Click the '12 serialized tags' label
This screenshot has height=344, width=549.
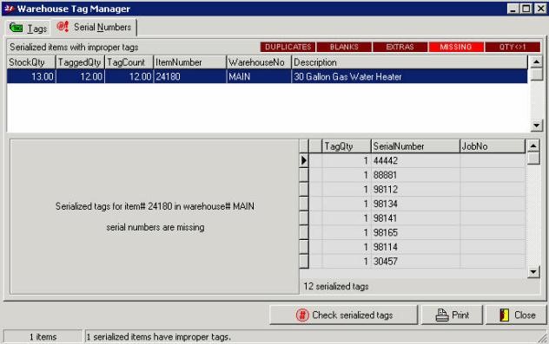(336, 286)
